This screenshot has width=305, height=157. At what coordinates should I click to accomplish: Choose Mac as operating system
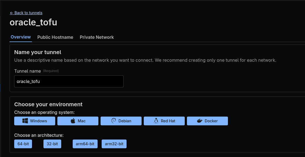tap(78, 121)
